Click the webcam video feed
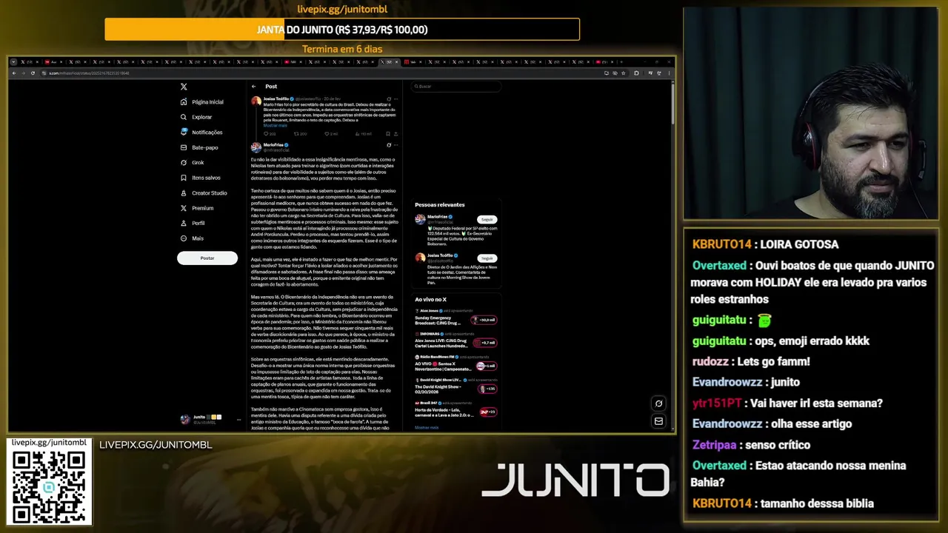Image resolution: width=948 pixels, height=533 pixels. click(x=811, y=113)
